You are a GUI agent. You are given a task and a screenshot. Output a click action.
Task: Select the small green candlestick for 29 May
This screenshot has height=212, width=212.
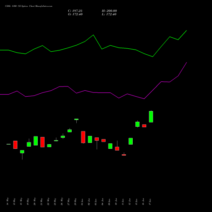click(x=76, y=120)
